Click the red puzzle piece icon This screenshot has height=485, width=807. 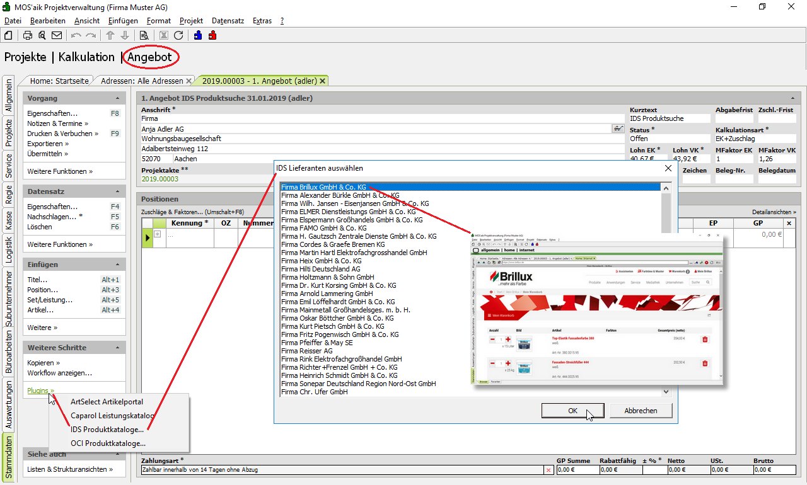click(212, 35)
